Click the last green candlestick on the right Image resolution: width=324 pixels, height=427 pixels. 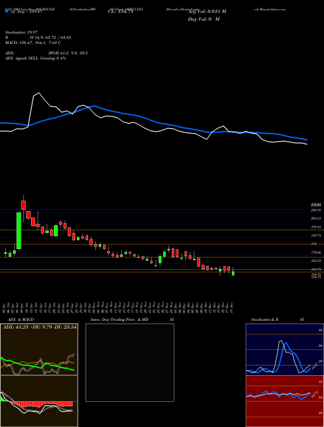tap(233, 273)
